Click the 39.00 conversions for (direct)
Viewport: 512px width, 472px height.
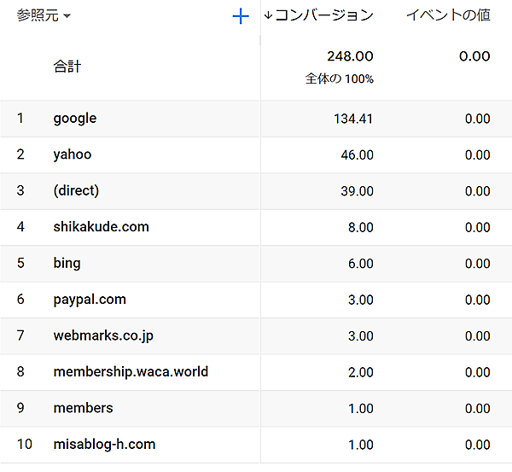click(x=357, y=191)
